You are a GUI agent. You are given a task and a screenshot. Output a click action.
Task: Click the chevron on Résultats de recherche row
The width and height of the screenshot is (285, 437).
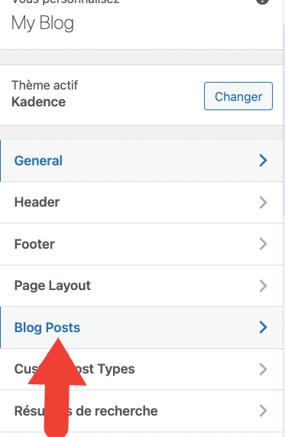coord(263,411)
